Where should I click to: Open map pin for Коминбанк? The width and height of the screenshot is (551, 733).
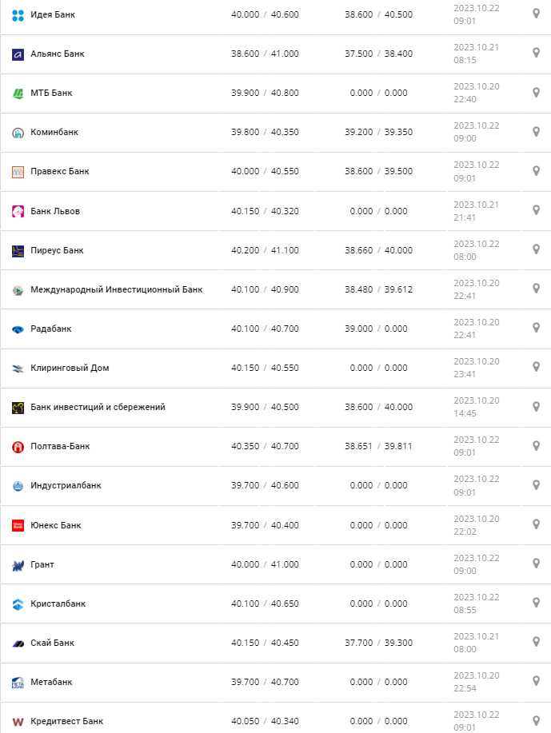click(x=537, y=131)
